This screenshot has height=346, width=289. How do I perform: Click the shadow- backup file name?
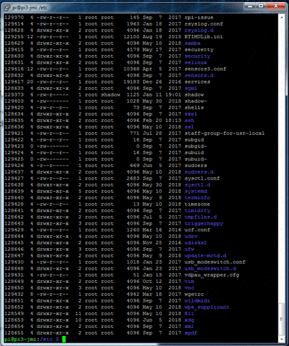(196, 101)
